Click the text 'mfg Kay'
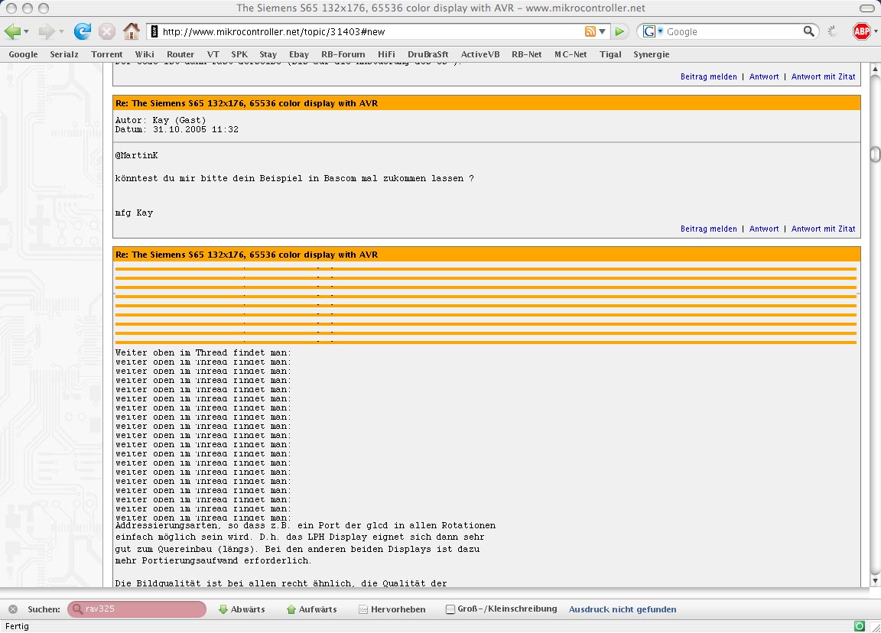 click(134, 213)
